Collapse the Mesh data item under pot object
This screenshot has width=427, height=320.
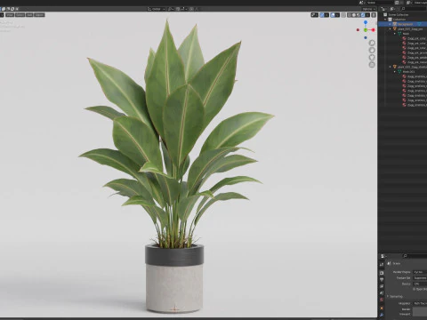point(395,34)
